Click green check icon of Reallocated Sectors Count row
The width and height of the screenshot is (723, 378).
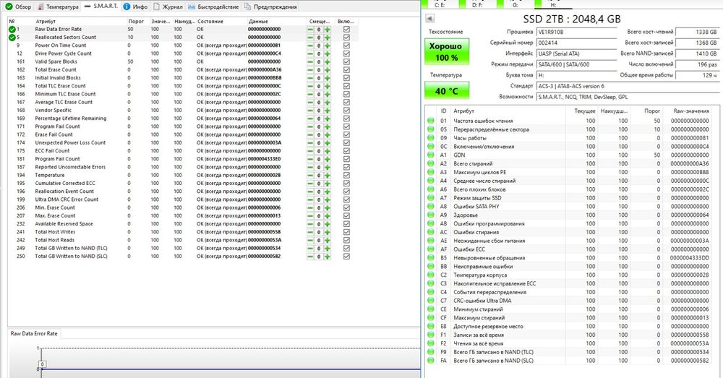pos(12,38)
